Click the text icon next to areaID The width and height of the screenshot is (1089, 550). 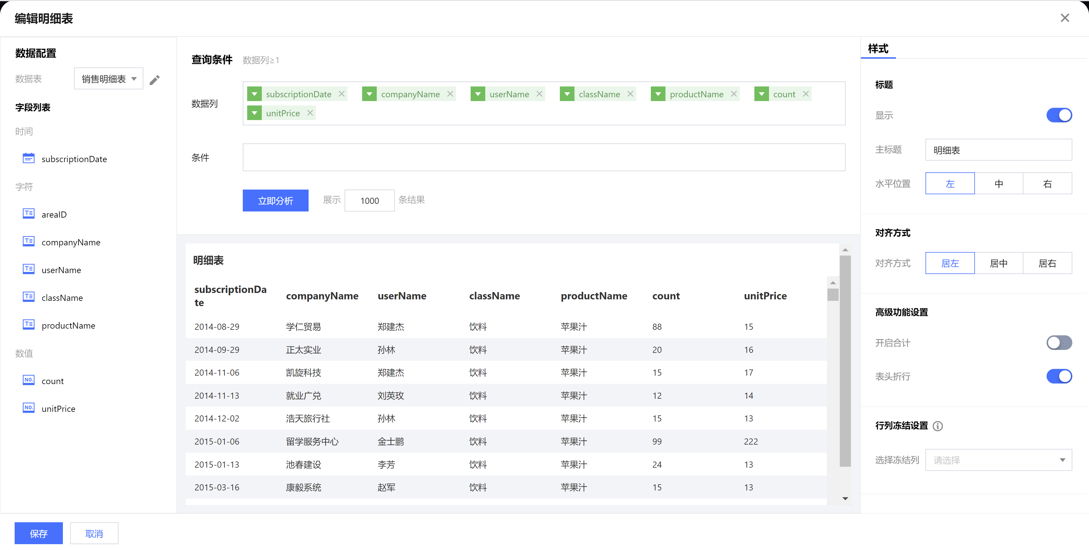[28, 214]
